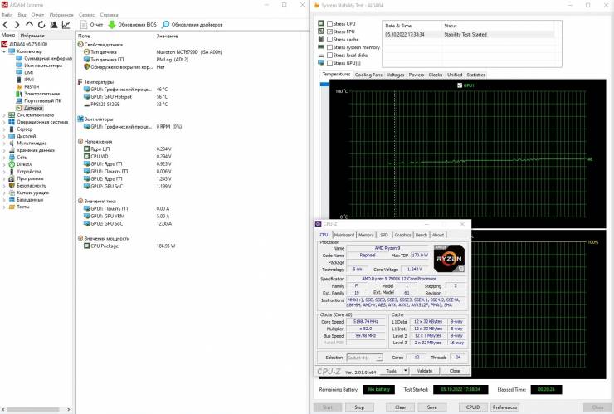Click the Up arrow in AIDA64 toolbar
Viewport: 614px width, 414px height.
point(29,24)
